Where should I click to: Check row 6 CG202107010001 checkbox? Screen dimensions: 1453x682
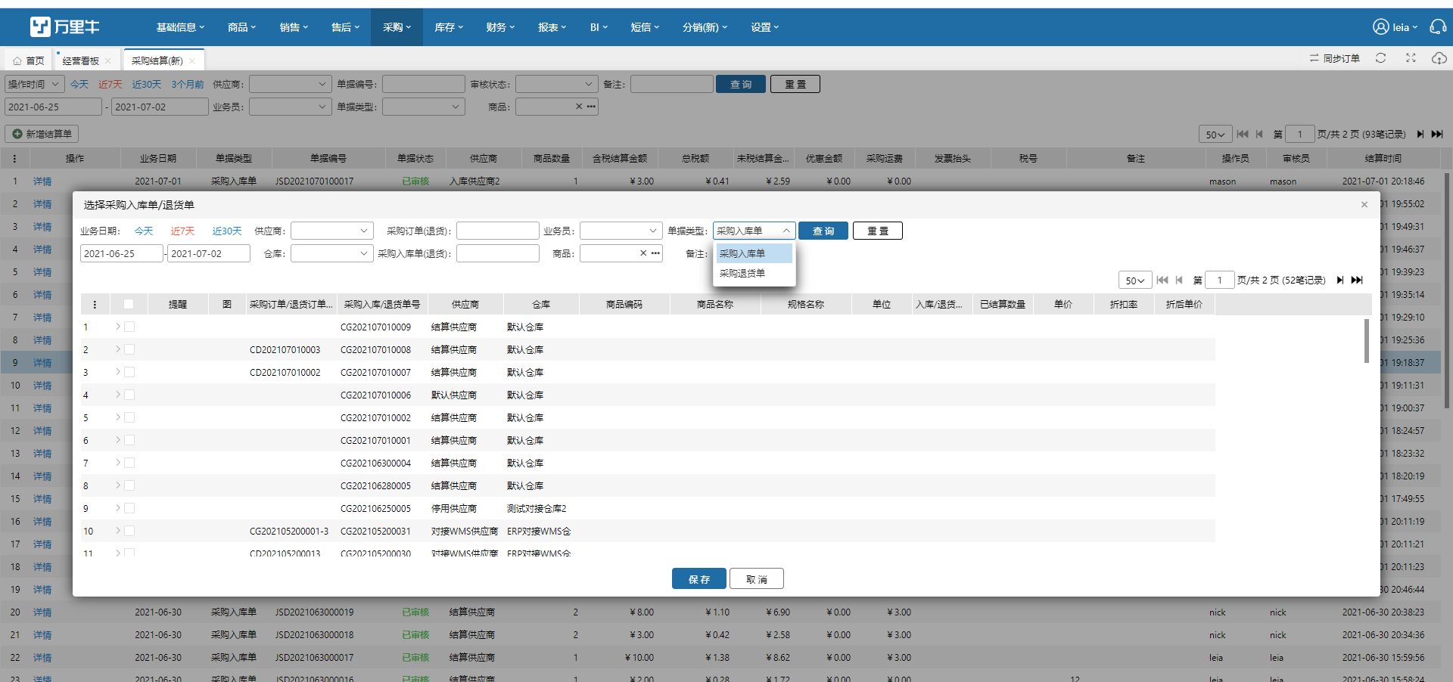click(129, 440)
